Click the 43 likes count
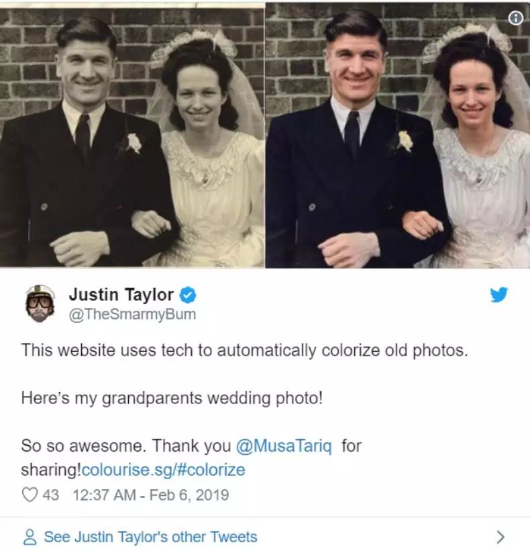The image size is (530, 549). pos(51,495)
